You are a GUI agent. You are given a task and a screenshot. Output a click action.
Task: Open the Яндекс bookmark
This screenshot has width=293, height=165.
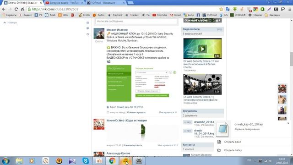[26, 15]
